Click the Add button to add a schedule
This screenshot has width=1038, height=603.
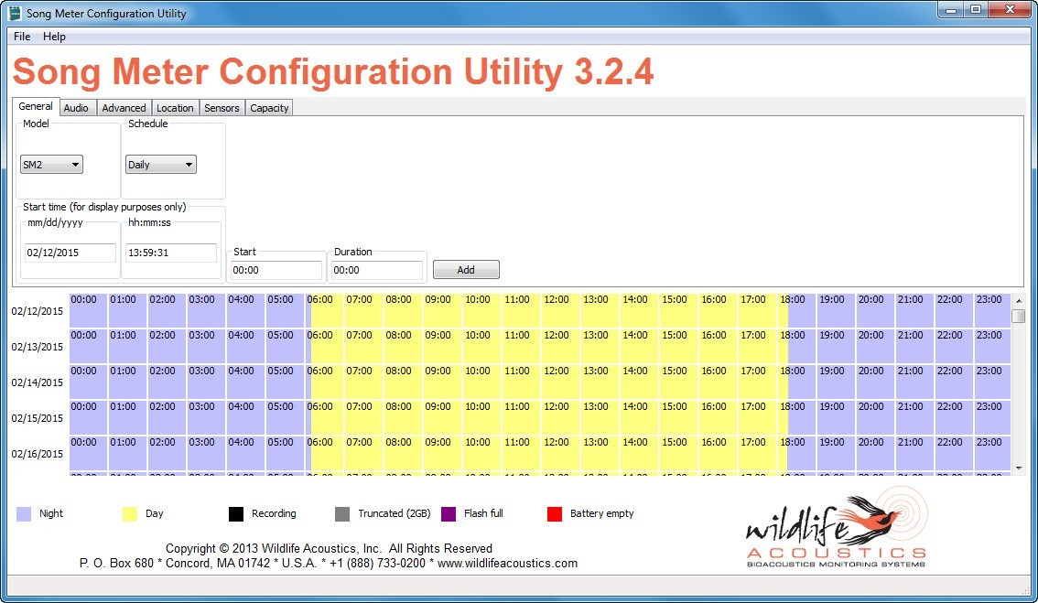466,269
